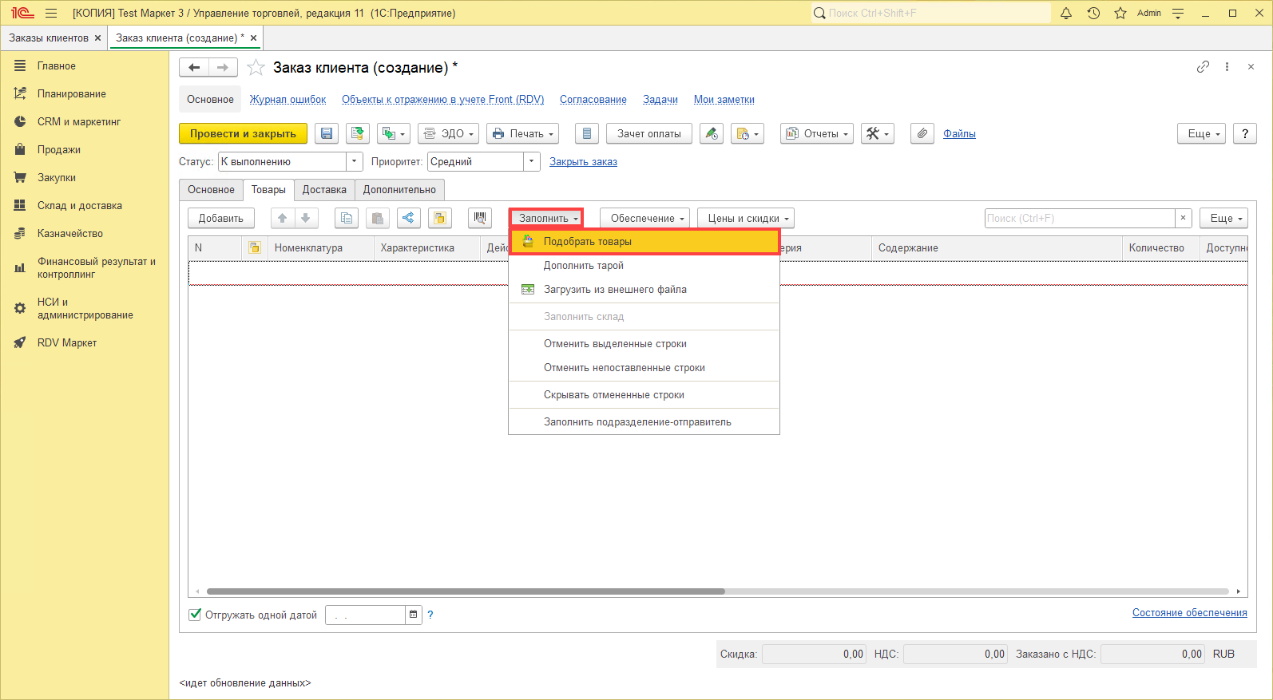Screen dimensions: 1273x700
Task: Select 'Подобрать товары' menu item
Action: click(x=588, y=242)
